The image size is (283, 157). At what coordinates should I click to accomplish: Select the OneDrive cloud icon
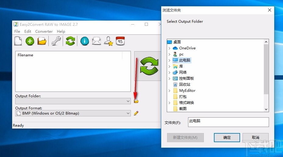175,48
